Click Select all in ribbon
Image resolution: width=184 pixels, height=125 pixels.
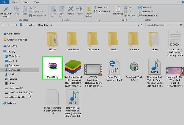[144, 7]
